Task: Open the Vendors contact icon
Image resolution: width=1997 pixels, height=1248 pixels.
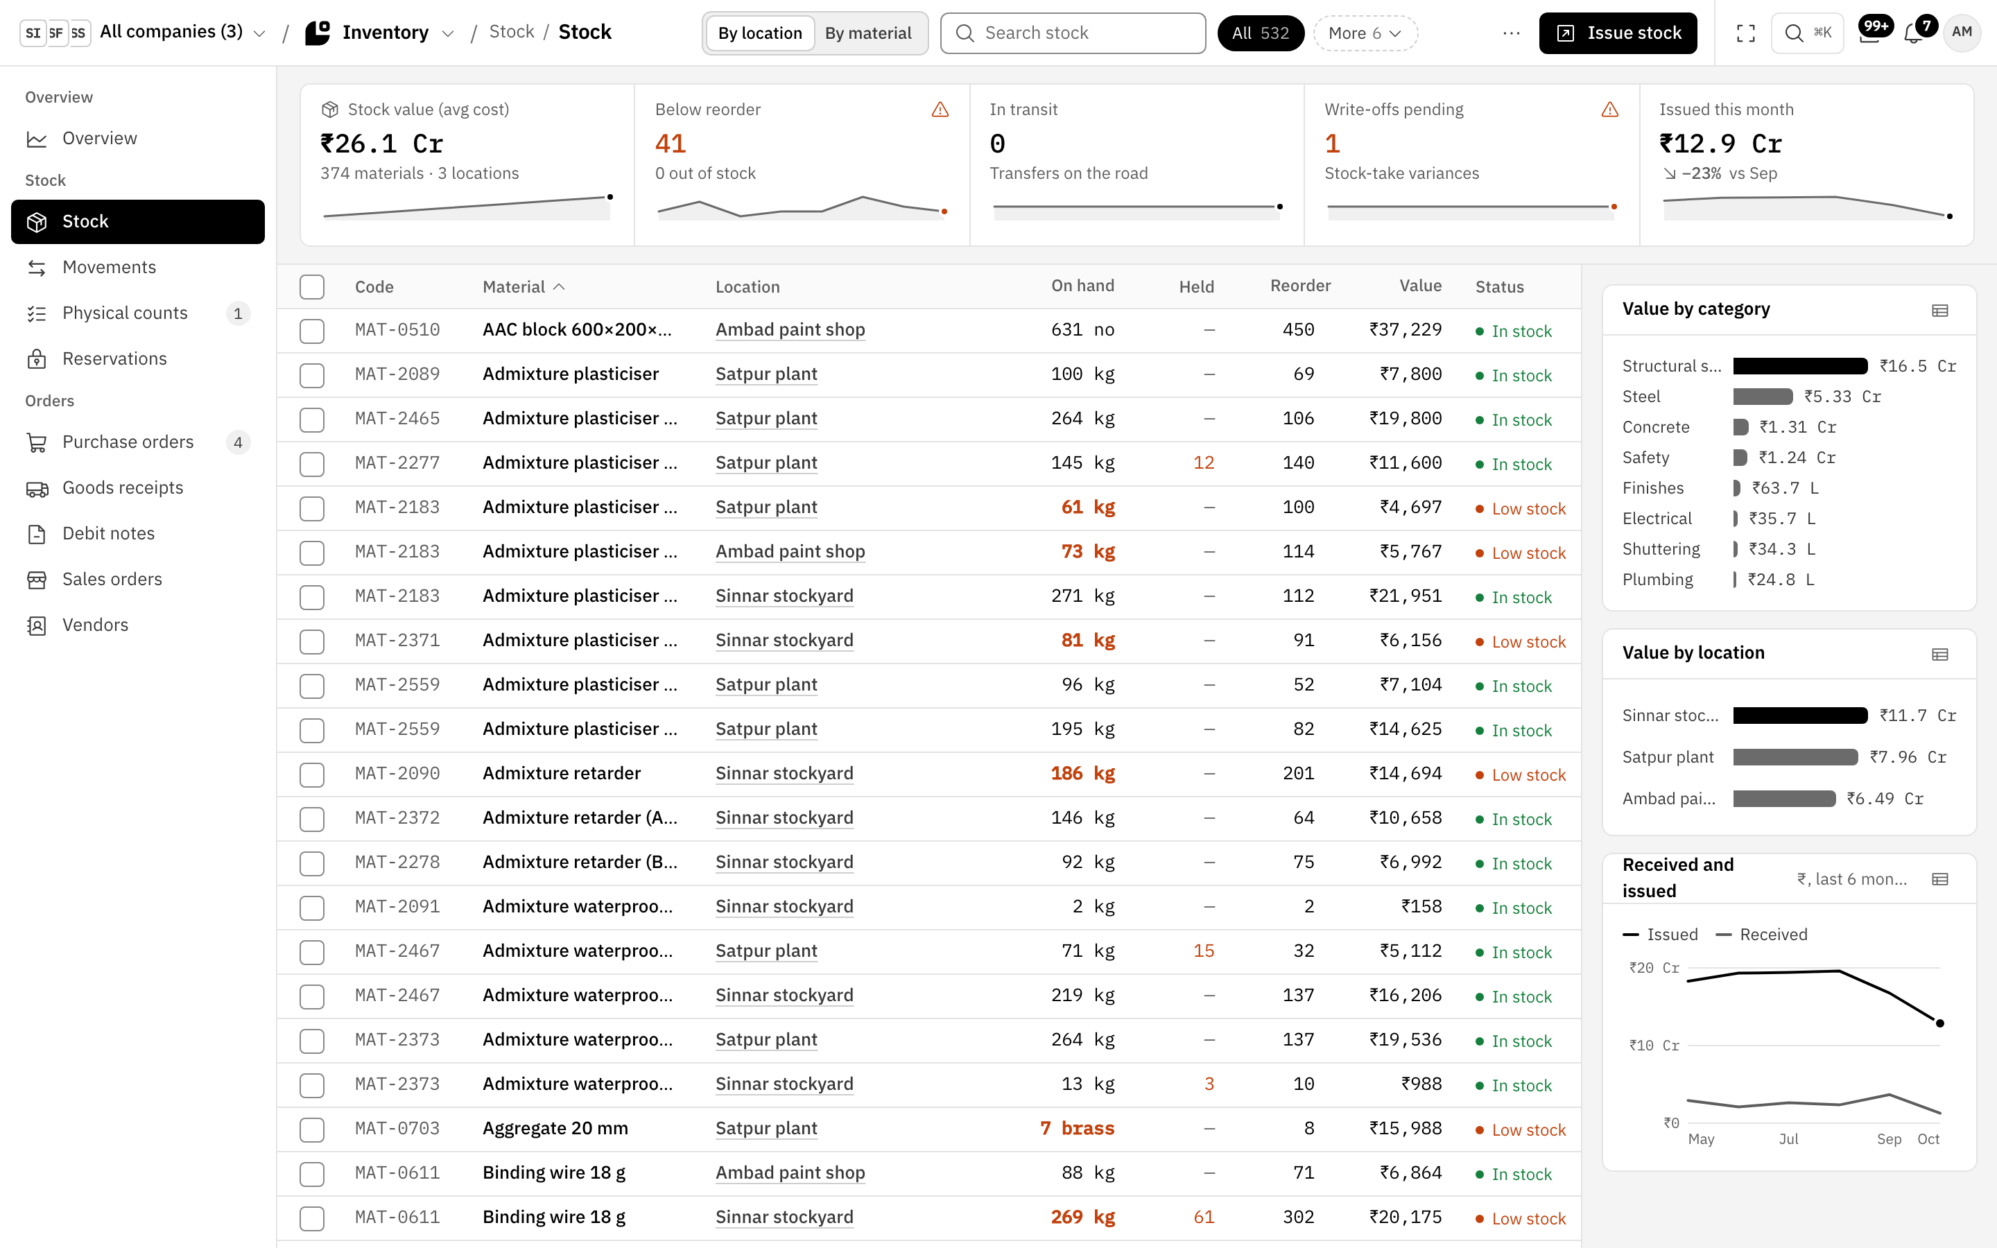Action: point(37,625)
